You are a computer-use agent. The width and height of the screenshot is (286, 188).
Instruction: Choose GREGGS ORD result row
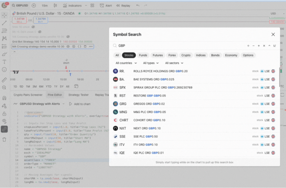194,104
